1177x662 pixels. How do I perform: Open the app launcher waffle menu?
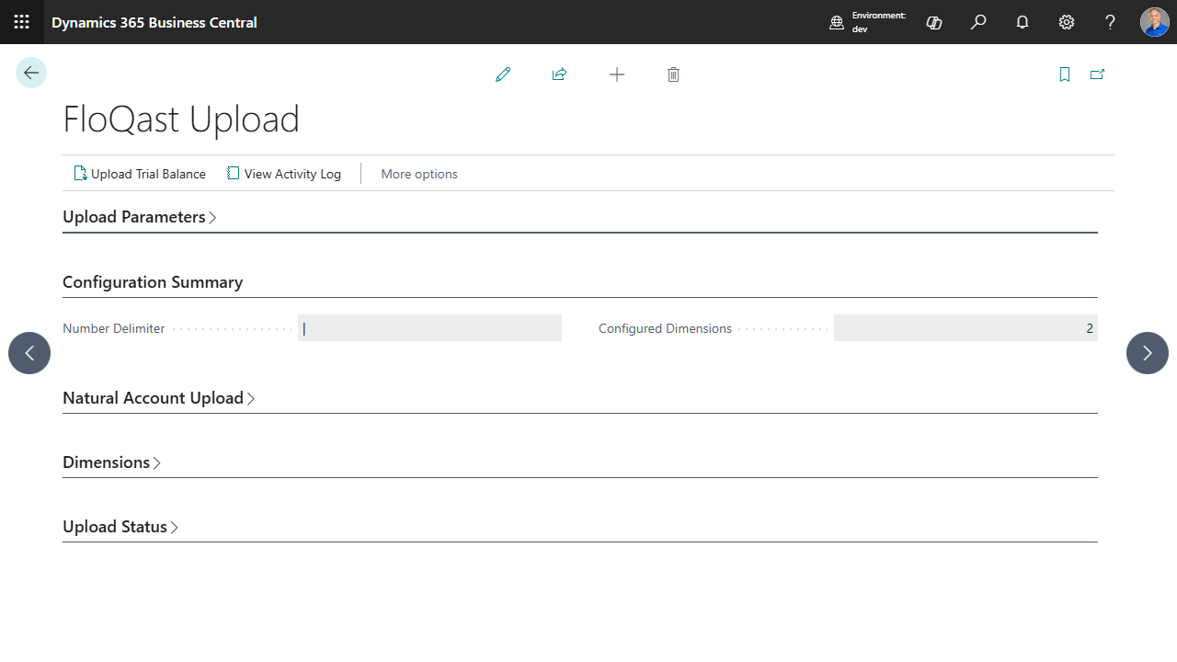pos(22,22)
